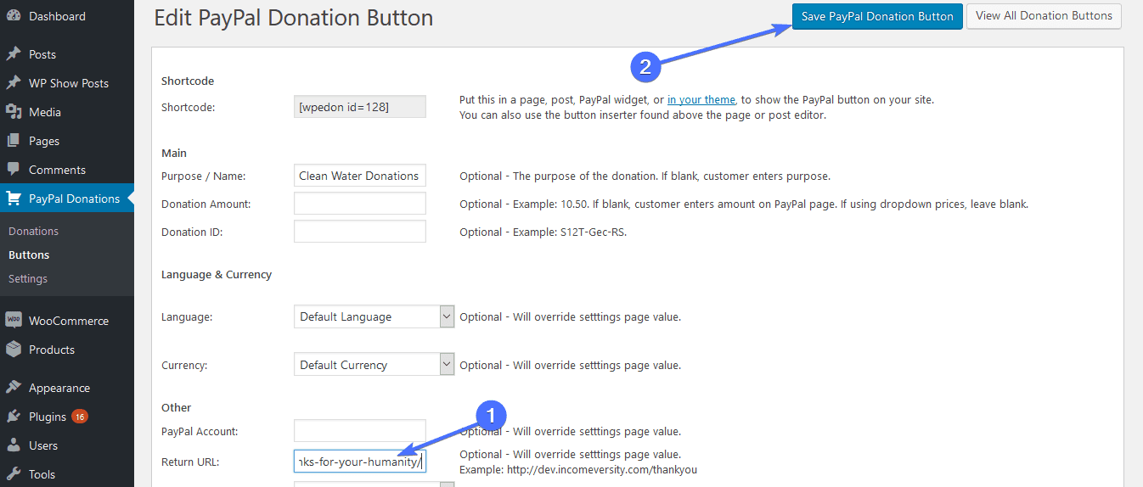This screenshot has width=1143, height=487.
Task: Select PayPal Donations menu
Action: click(x=67, y=199)
